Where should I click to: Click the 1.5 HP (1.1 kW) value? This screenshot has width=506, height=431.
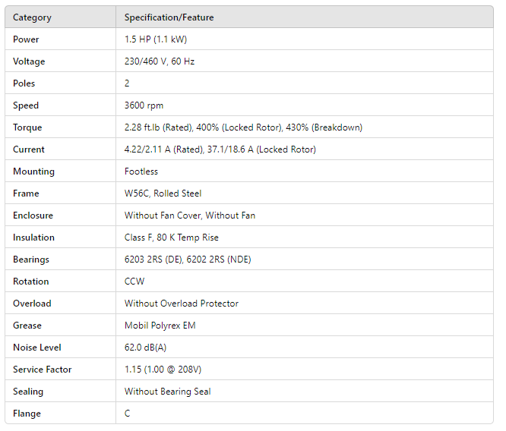tap(157, 39)
